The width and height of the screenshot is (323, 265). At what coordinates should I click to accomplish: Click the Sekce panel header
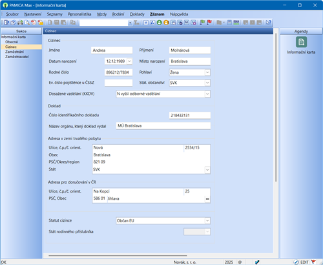click(x=21, y=31)
